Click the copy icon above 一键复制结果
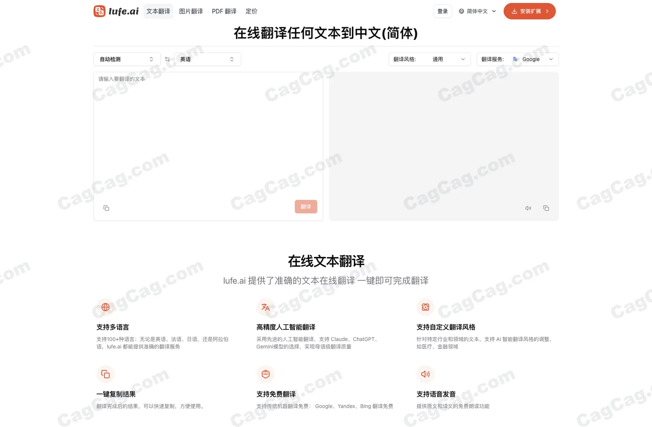This screenshot has height=427, width=652. pyautogui.click(x=105, y=374)
